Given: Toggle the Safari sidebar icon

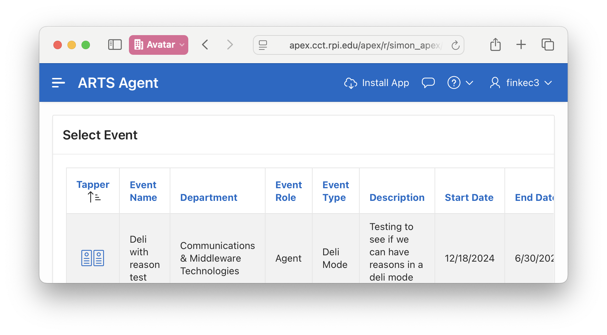Looking at the screenshot, I should tap(115, 45).
